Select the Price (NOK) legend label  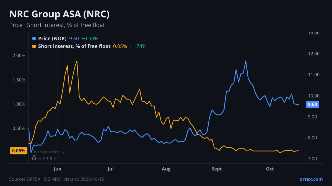(x=52, y=39)
